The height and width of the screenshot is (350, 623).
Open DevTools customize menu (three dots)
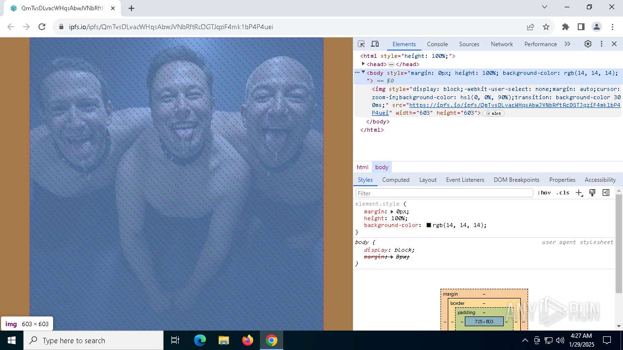pos(602,44)
